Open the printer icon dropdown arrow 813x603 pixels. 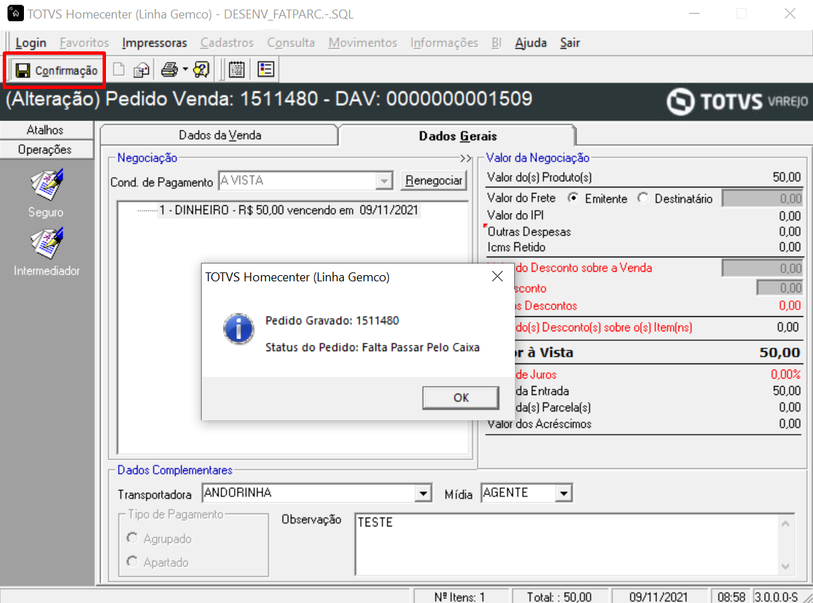click(x=185, y=70)
